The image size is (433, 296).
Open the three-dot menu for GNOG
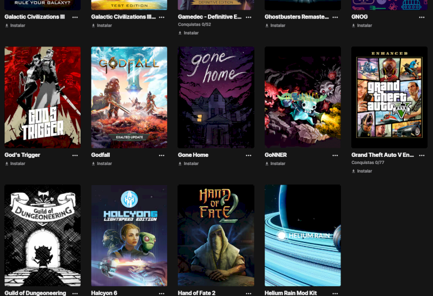tap(422, 17)
